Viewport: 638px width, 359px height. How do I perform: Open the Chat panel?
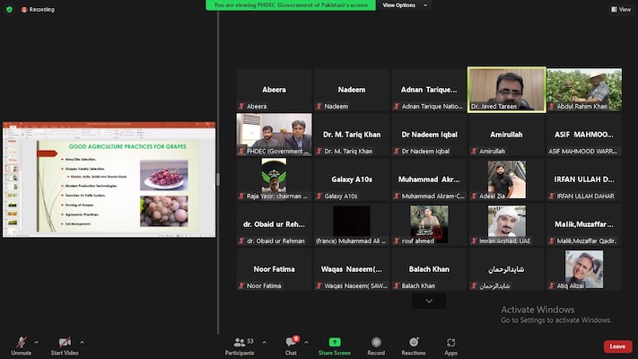[291, 344]
